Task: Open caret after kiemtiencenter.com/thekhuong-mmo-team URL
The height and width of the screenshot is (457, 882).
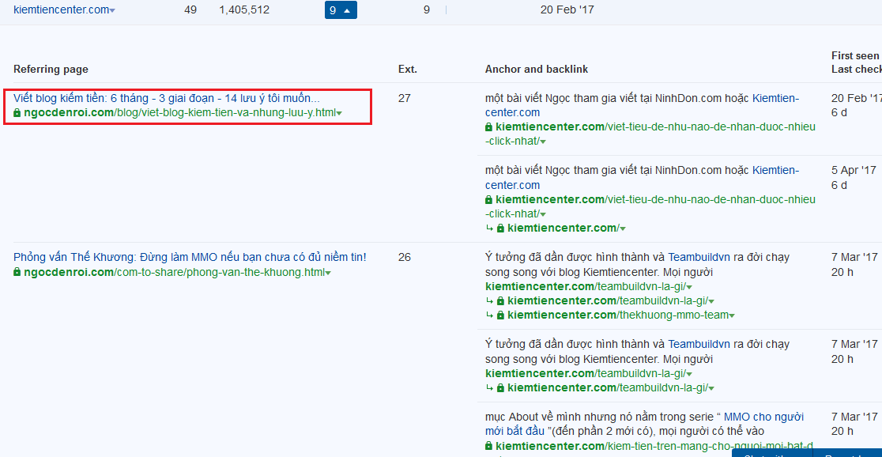Action: pos(732,315)
